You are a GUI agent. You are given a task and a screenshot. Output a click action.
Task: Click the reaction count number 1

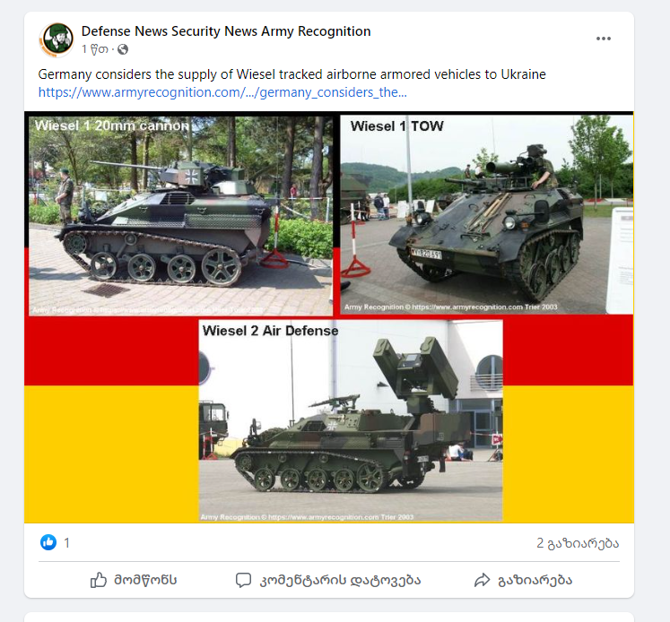pyautogui.click(x=66, y=543)
